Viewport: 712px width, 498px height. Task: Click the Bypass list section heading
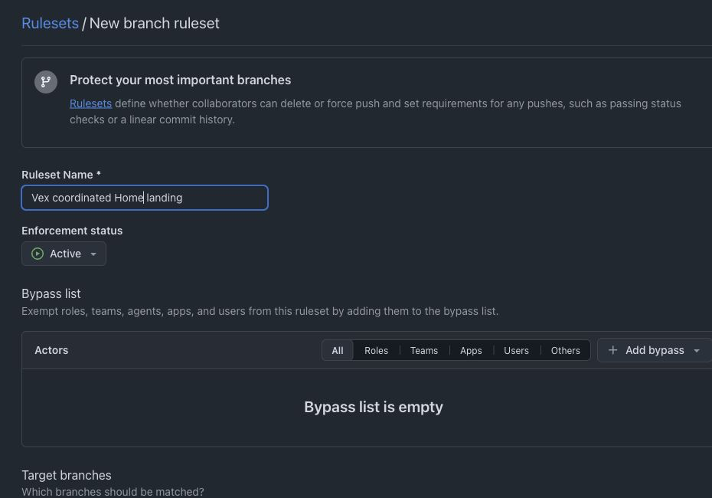coord(51,293)
